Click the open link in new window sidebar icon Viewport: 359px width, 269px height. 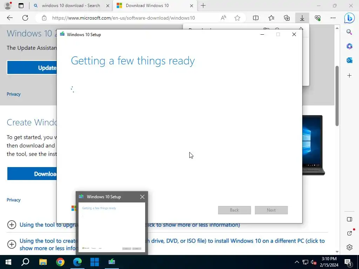click(x=350, y=233)
